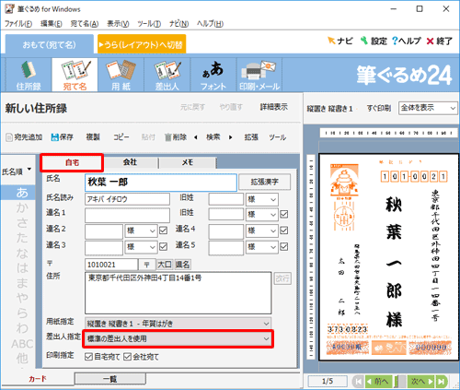460x390 pixels.
Task: Toggle checkbox in 連名1 row
Action: click(284, 214)
